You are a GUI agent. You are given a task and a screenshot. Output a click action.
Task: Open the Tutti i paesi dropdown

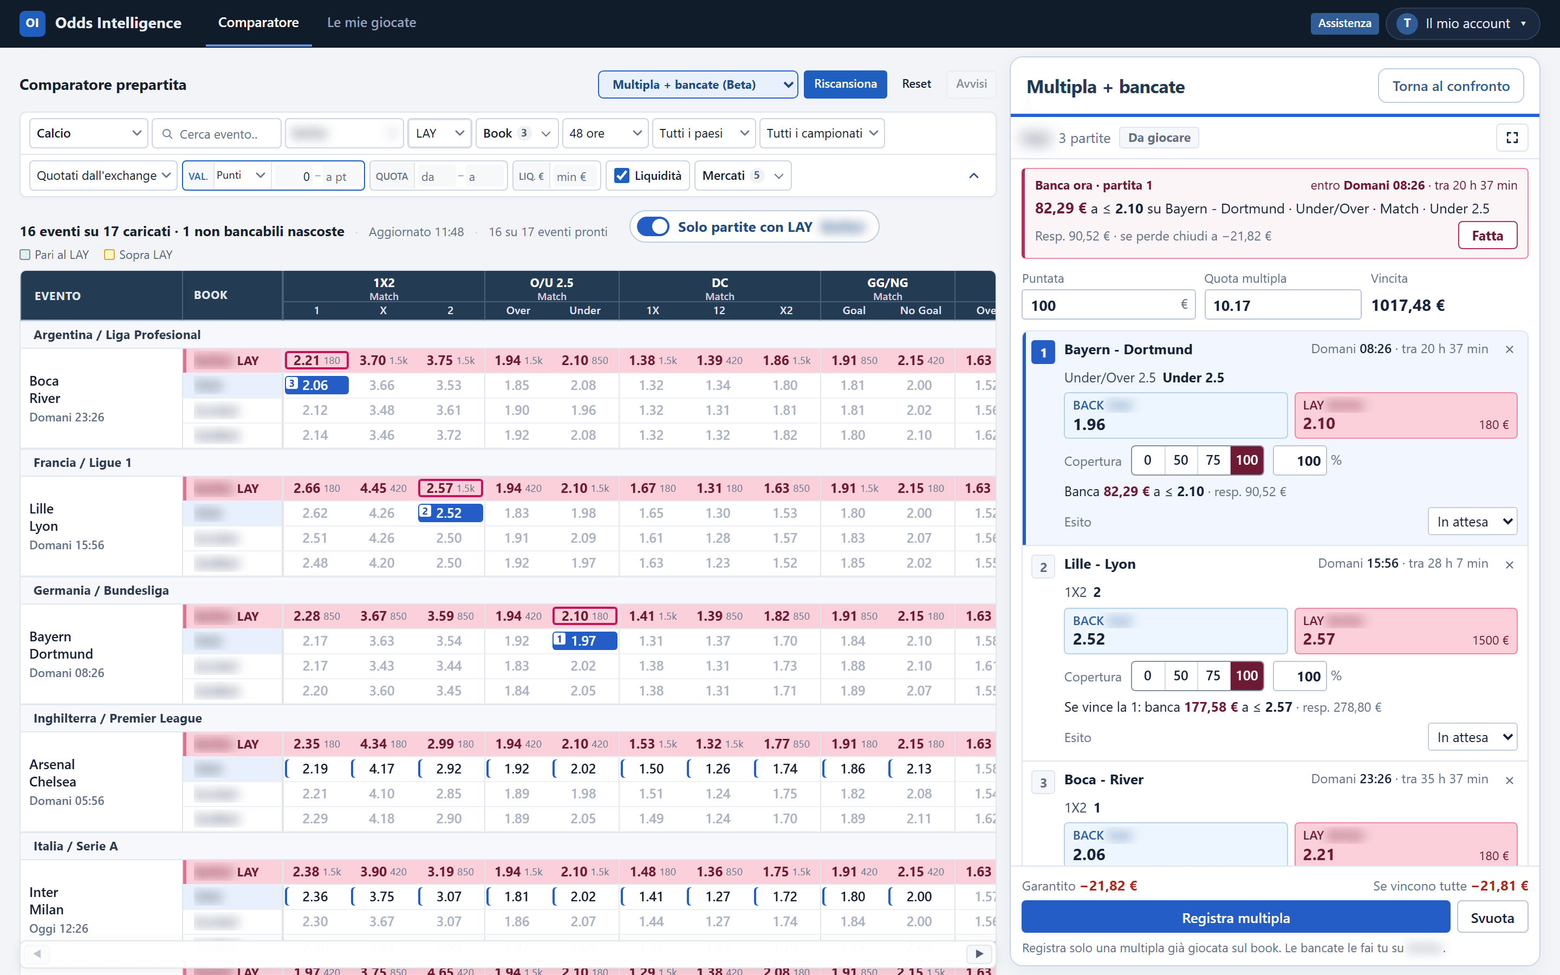click(703, 133)
